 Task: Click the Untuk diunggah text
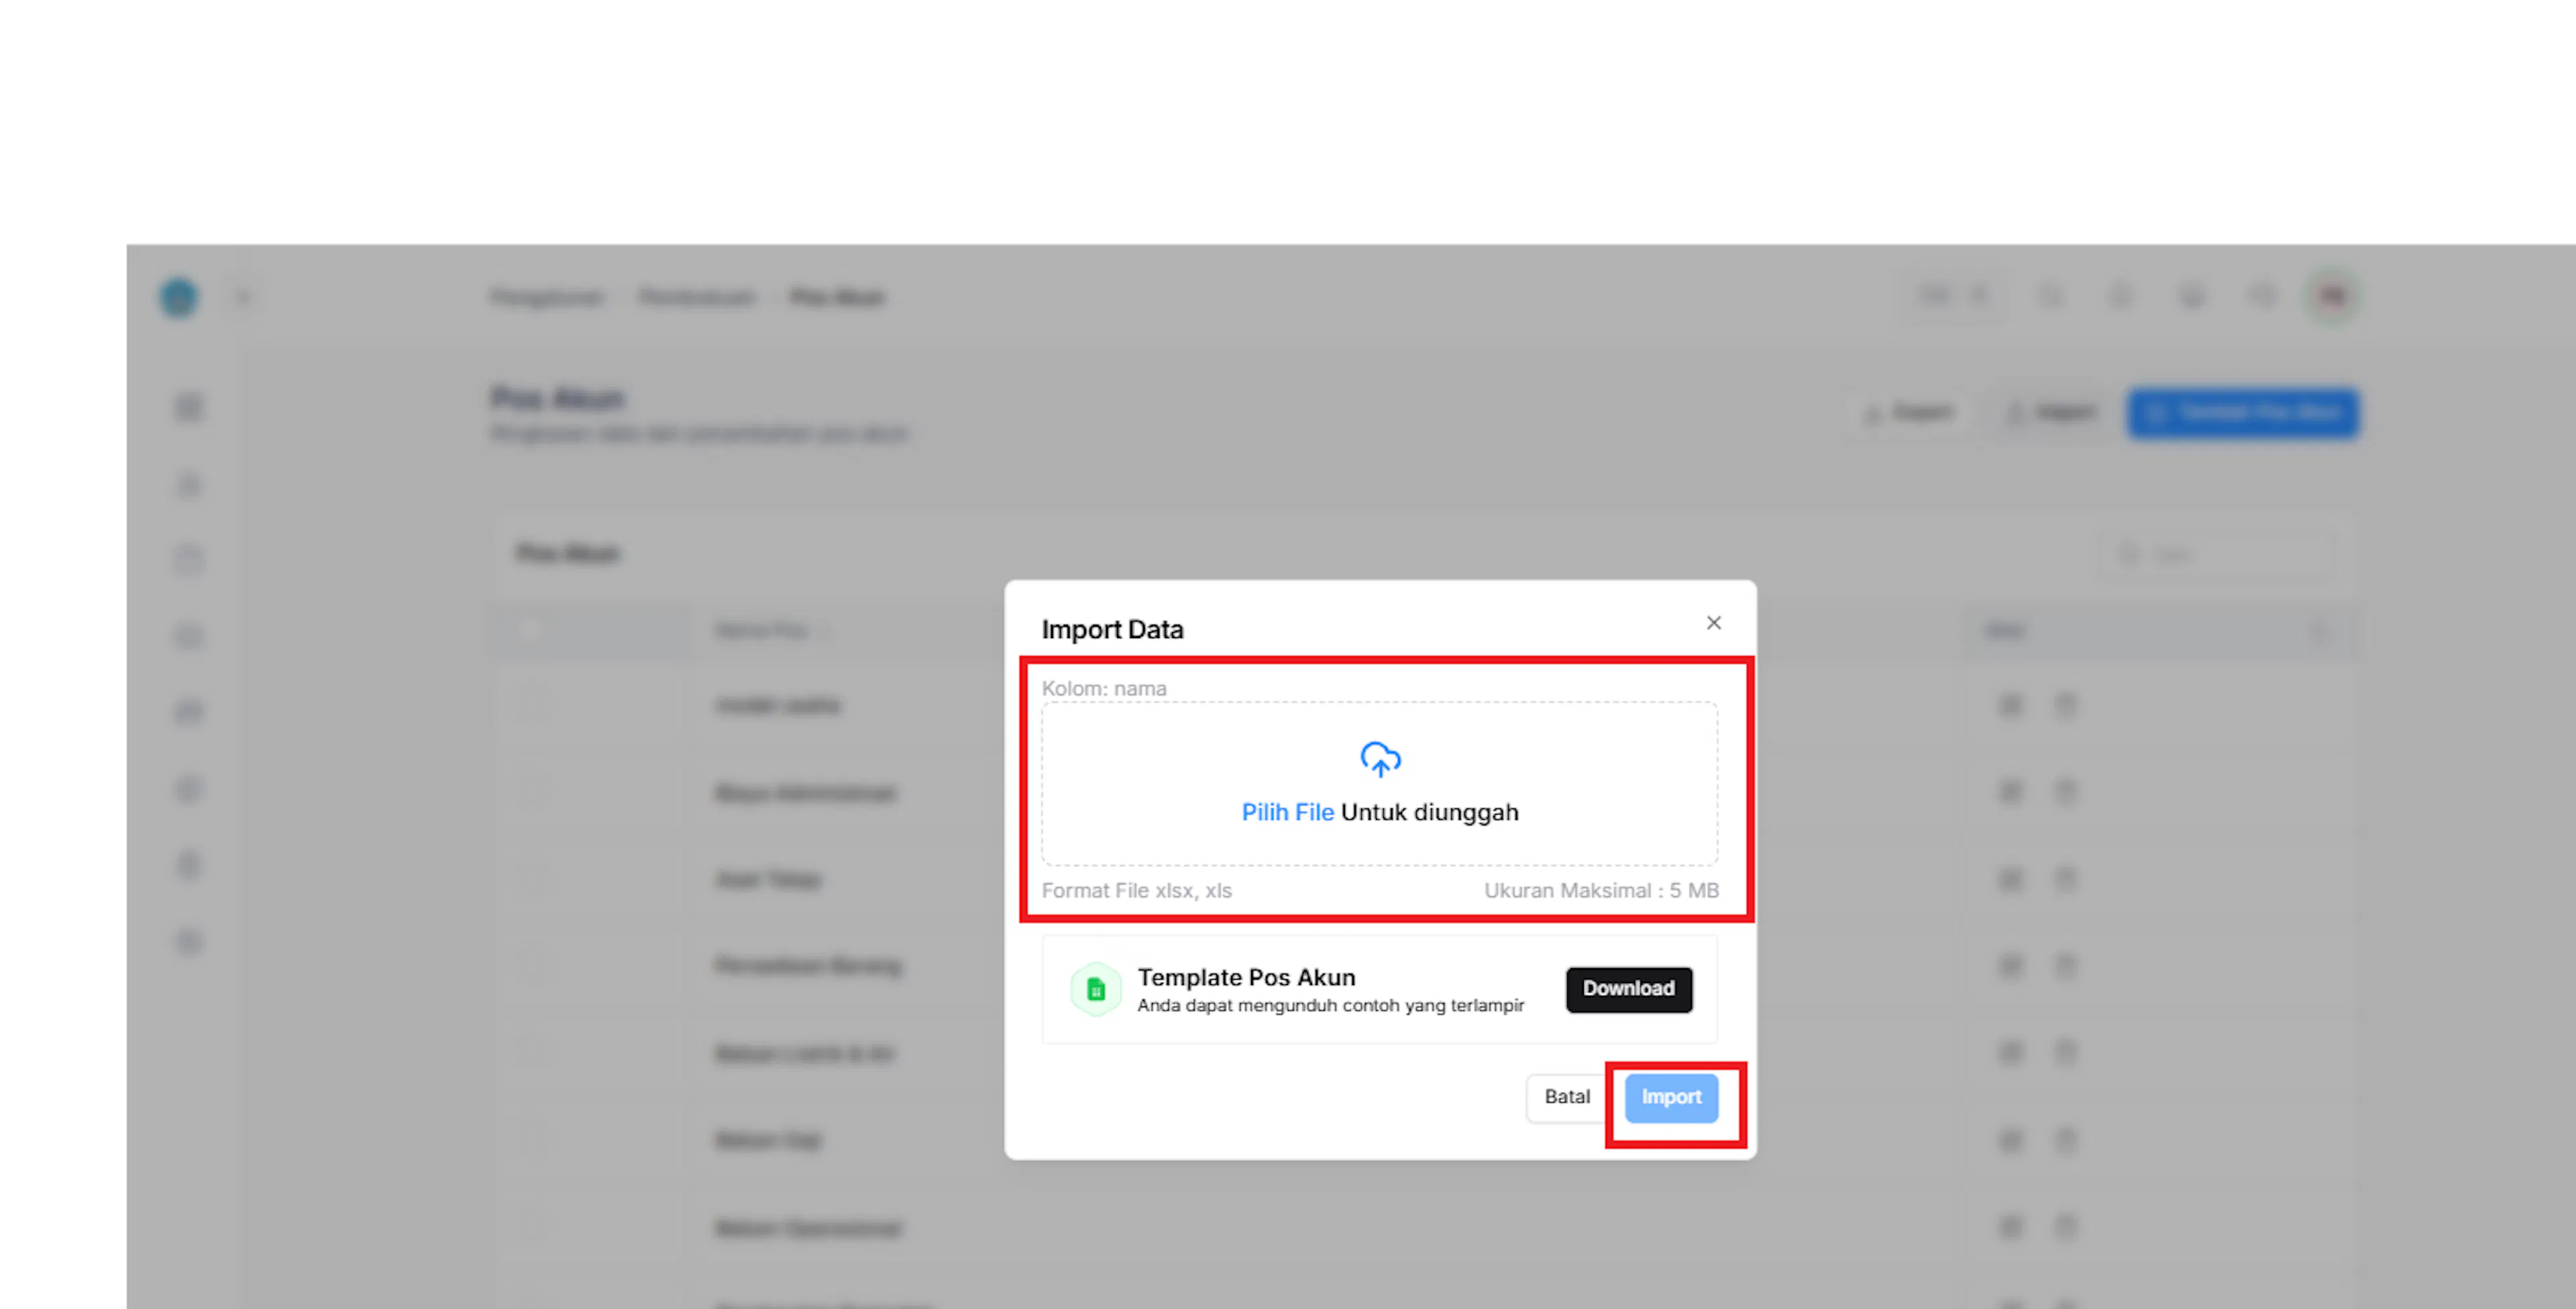[x=1429, y=812]
